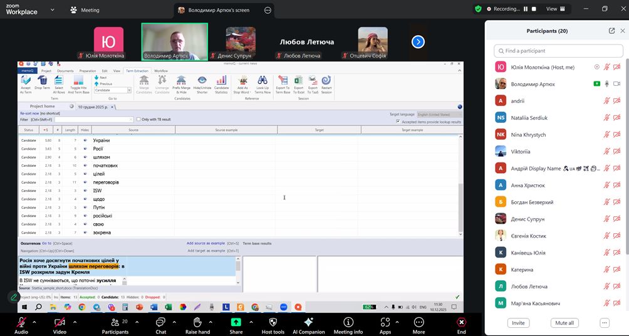Click the Raise hand icon

pyautogui.click(x=197, y=322)
